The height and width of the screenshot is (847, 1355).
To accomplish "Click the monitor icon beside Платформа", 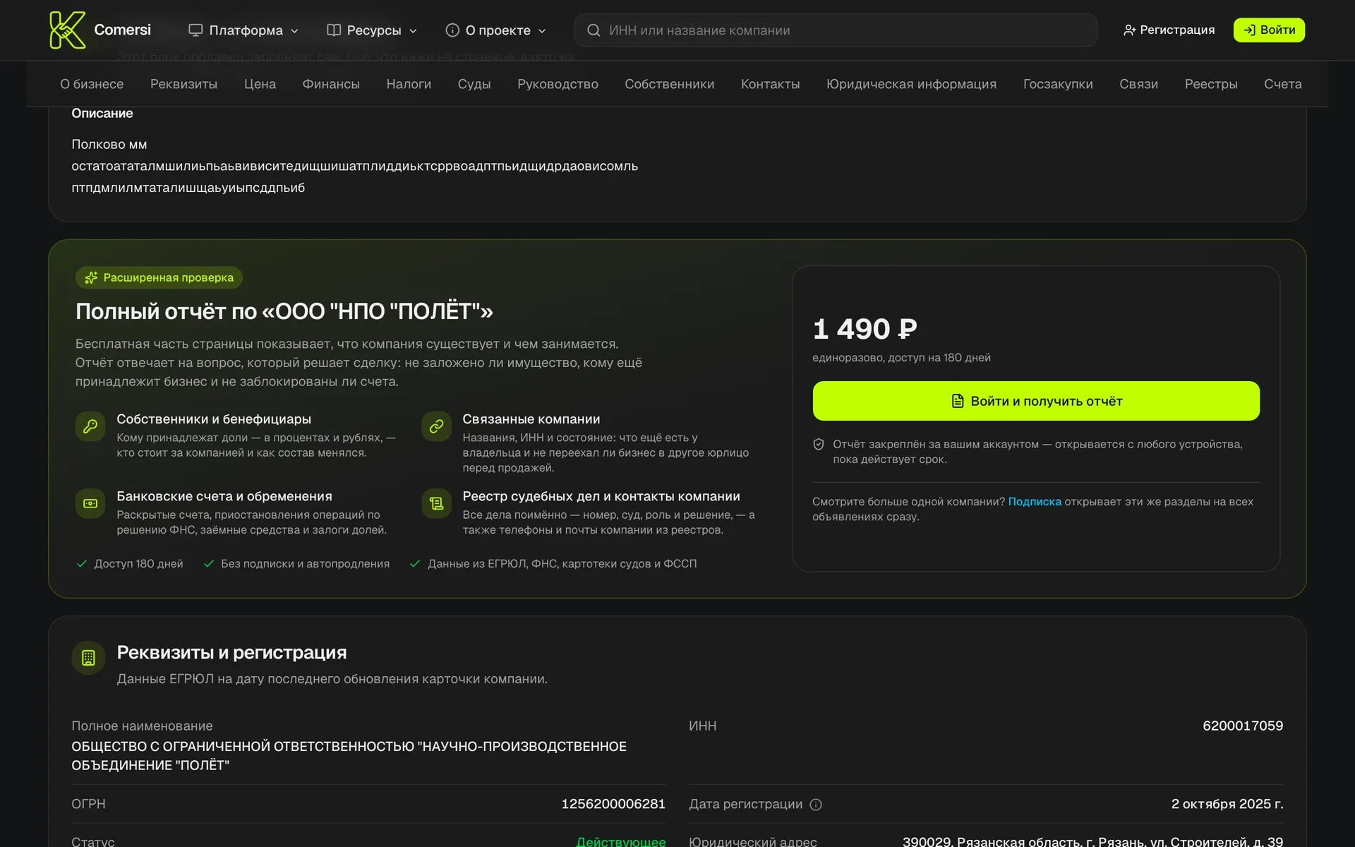I will 195,30.
